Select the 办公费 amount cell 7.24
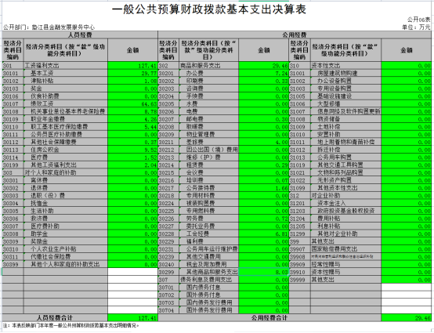434x333 pixels. coord(263,74)
